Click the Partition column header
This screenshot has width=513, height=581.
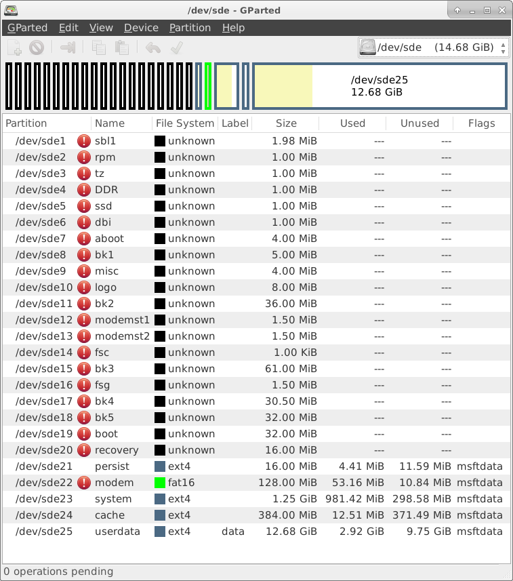pos(47,123)
